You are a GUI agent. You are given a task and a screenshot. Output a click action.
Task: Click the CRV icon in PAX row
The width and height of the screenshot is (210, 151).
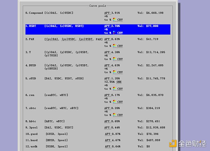(114, 46)
